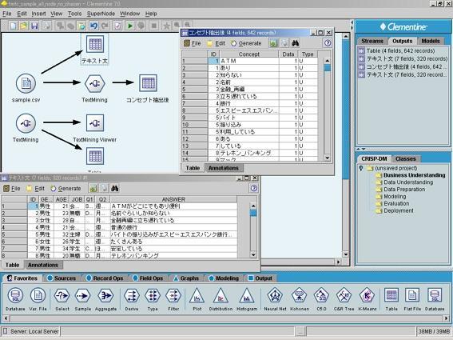Open the Graphs palette tab
453x340 pixels.
[186, 278]
